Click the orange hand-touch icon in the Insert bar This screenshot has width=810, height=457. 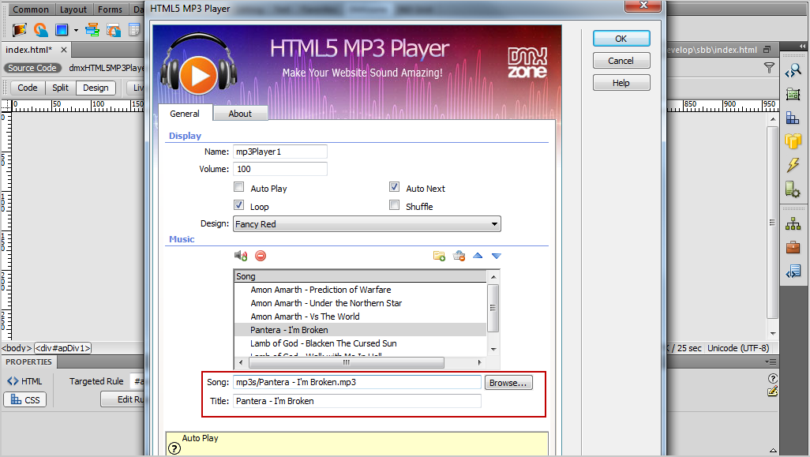coord(41,30)
